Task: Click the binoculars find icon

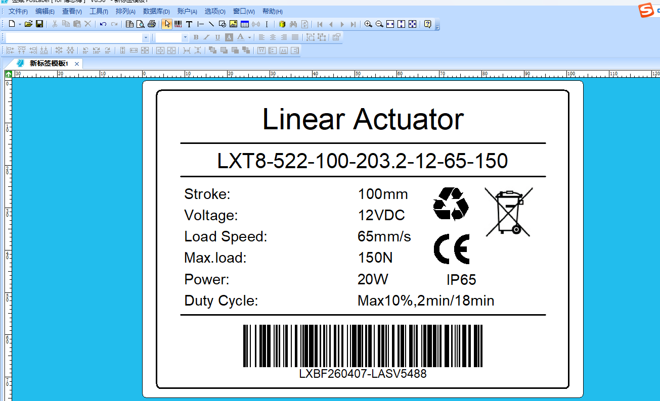Action: coord(293,24)
